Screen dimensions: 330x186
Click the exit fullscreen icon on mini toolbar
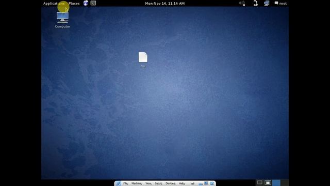click(x=206, y=183)
